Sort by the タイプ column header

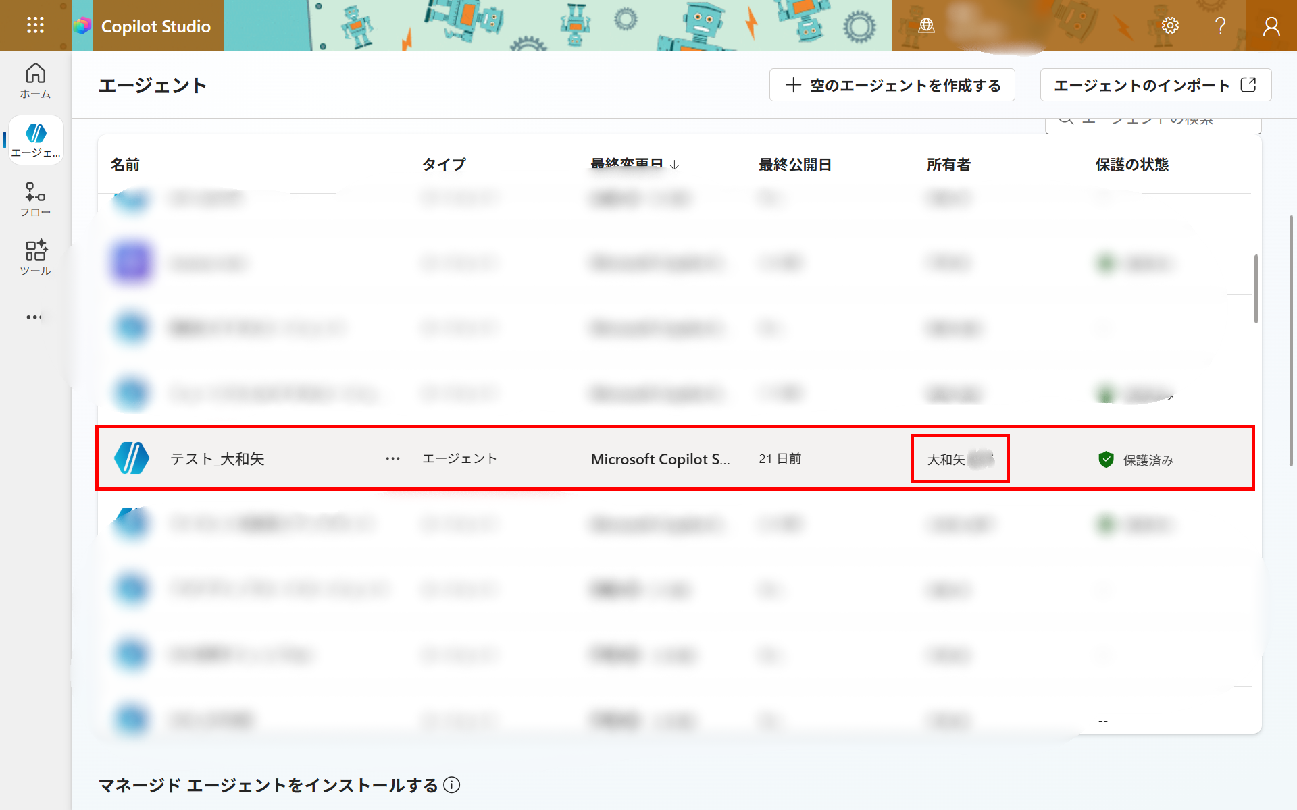click(x=444, y=165)
